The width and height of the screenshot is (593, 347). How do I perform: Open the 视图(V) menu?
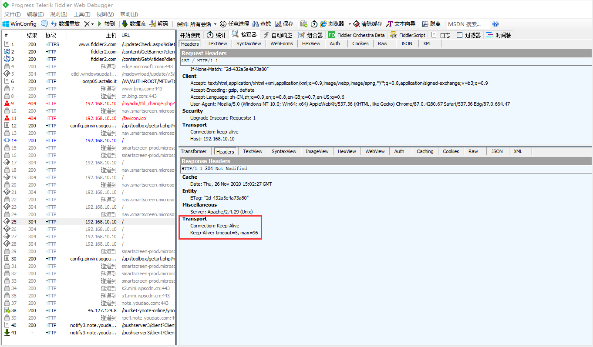pos(105,14)
